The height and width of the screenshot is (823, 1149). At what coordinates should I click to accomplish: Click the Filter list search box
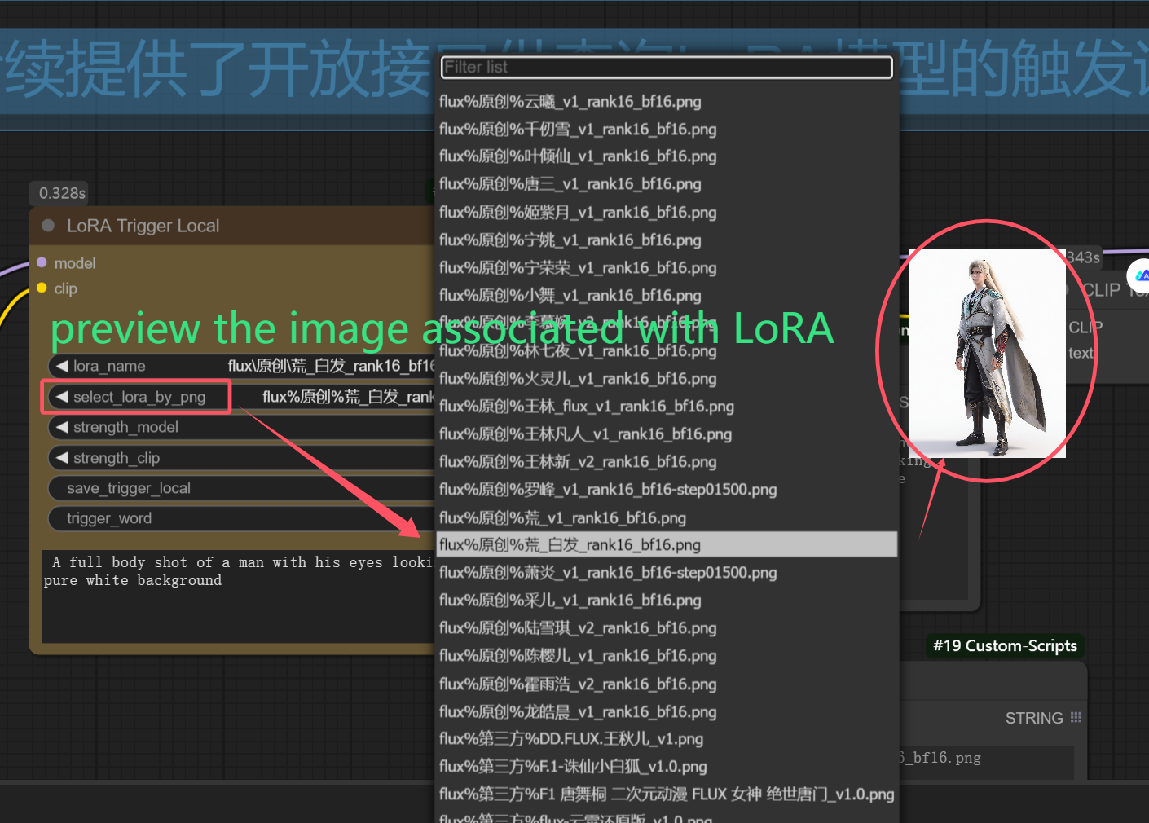tap(667, 67)
